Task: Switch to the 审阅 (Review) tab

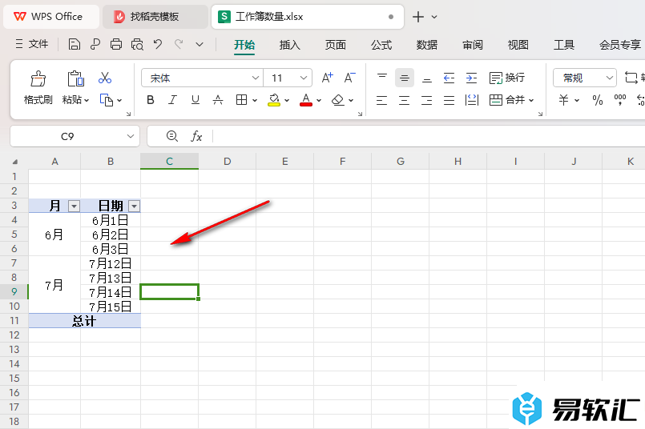Action: [x=472, y=45]
